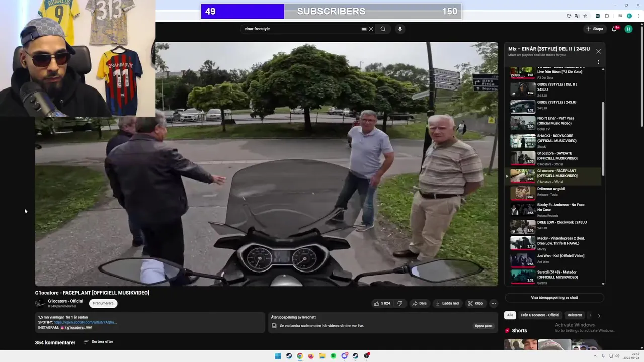Dislike the video with thumbs down

click(400, 303)
